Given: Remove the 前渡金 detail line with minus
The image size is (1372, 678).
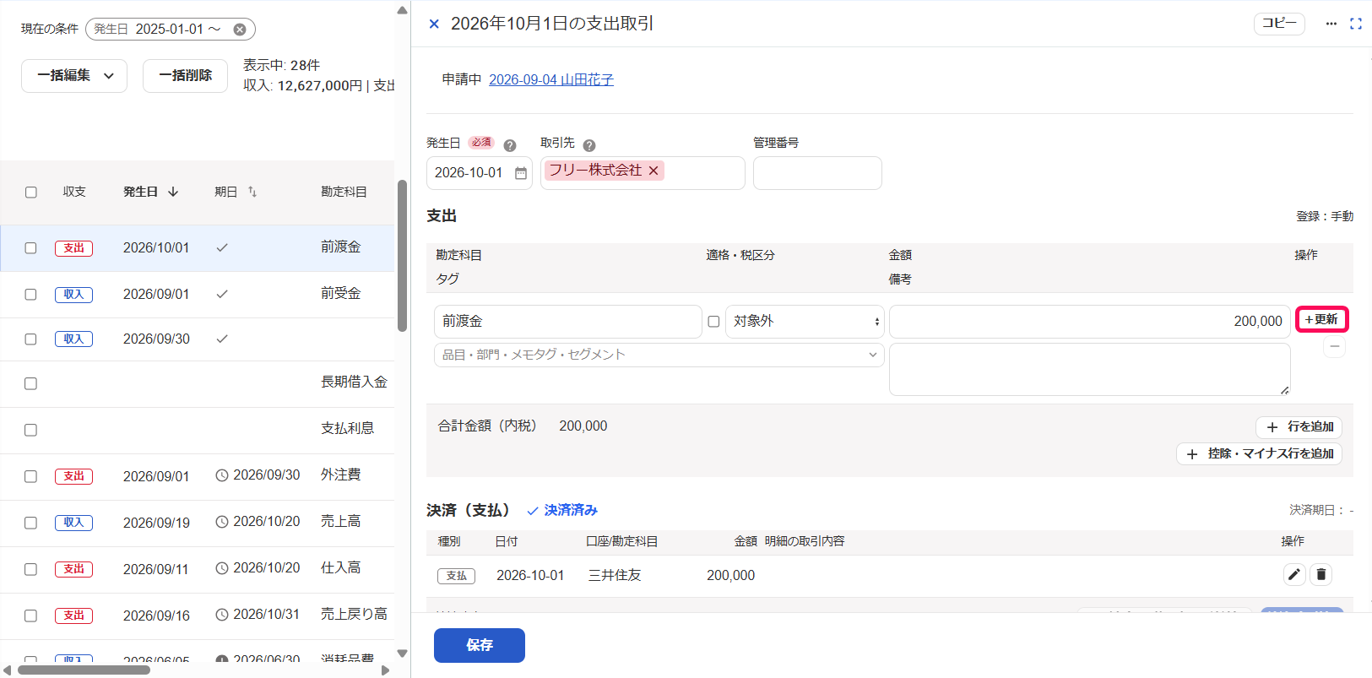Looking at the screenshot, I should (1334, 346).
